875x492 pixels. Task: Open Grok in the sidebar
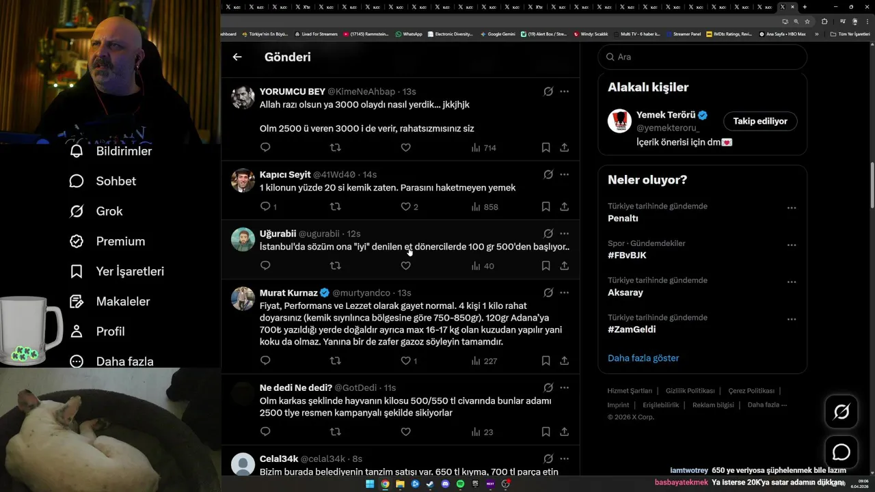[x=96, y=211]
